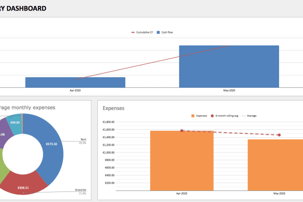Click the Rent 39.3% label
303x202 pixels.
tap(83, 141)
